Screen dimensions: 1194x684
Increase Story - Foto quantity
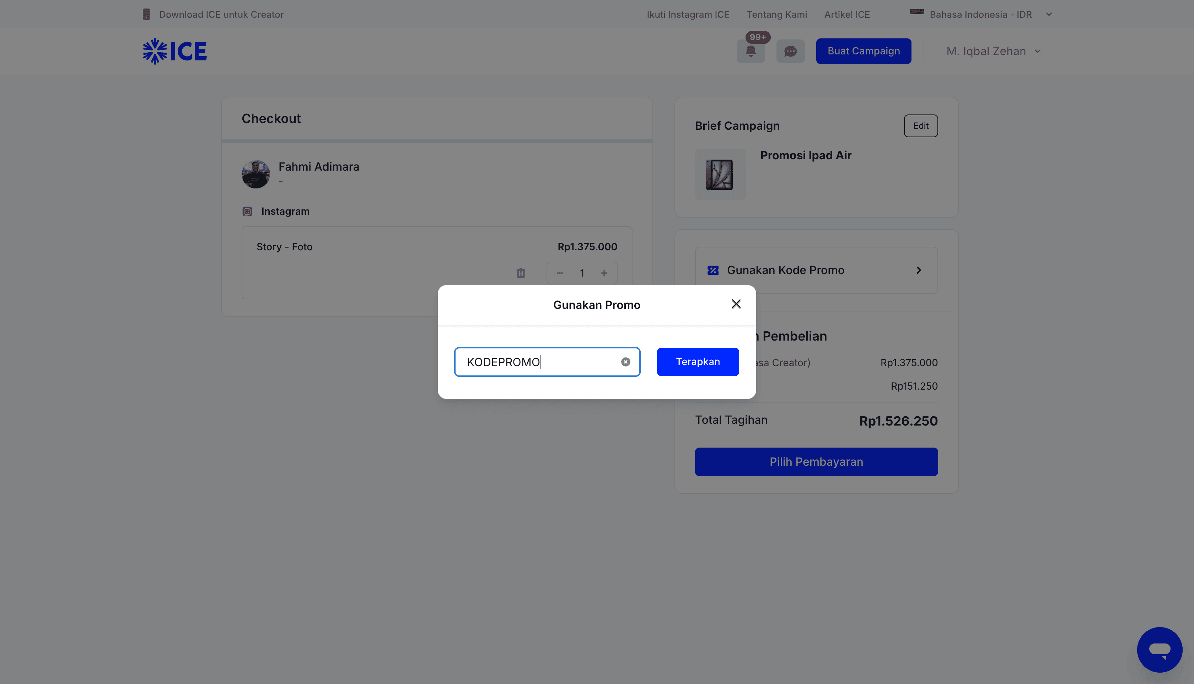pos(604,273)
